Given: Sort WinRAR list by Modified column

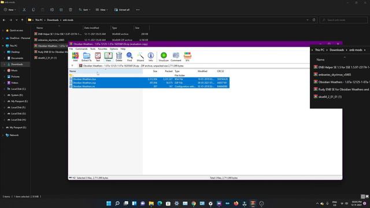Looking at the screenshot, I should 202,71.
